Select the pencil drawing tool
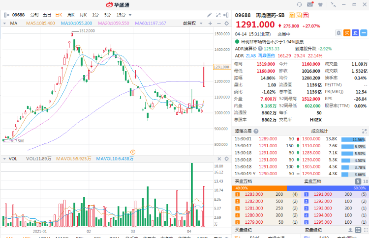This screenshot has width=369, height=238. (x=209, y=15)
